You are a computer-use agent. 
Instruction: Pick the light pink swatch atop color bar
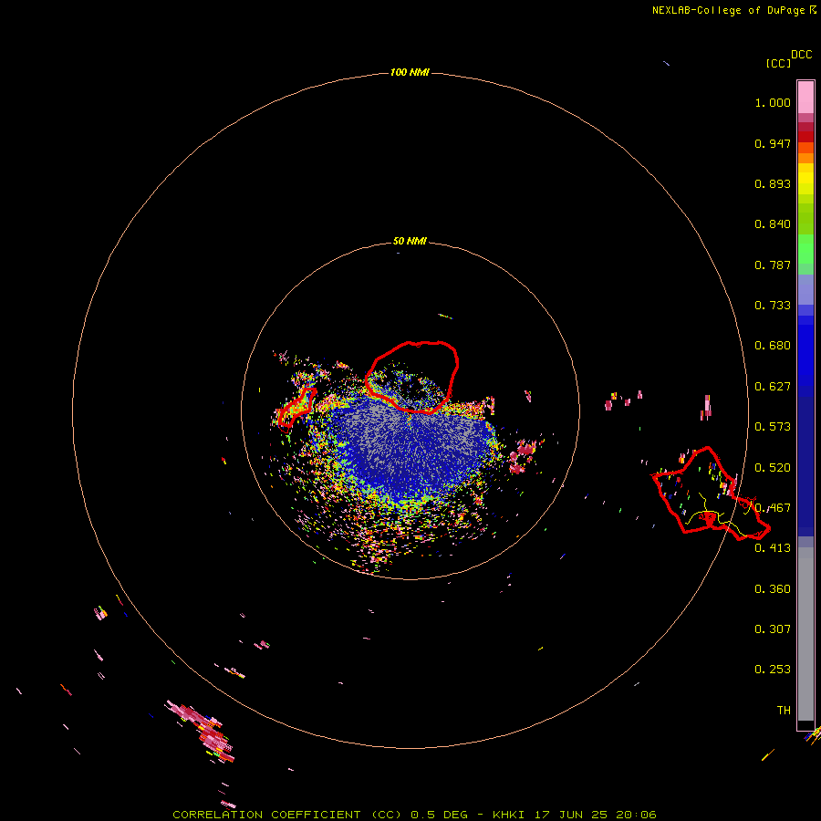tap(805, 98)
